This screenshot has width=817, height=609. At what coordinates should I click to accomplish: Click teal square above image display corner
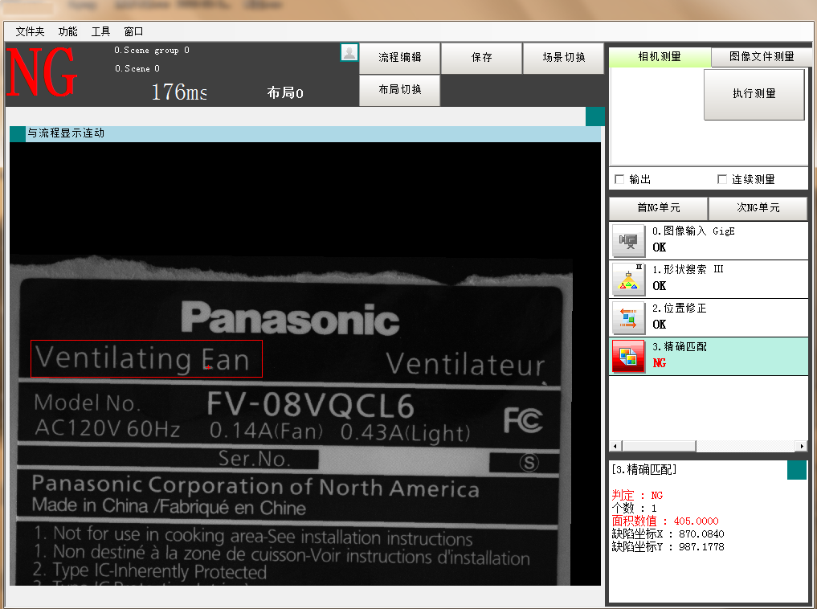point(594,116)
